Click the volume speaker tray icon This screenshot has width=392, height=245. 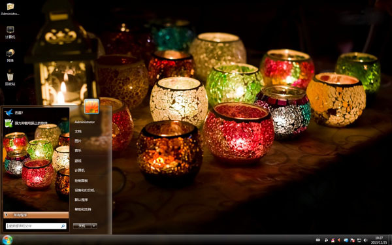click(365, 240)
